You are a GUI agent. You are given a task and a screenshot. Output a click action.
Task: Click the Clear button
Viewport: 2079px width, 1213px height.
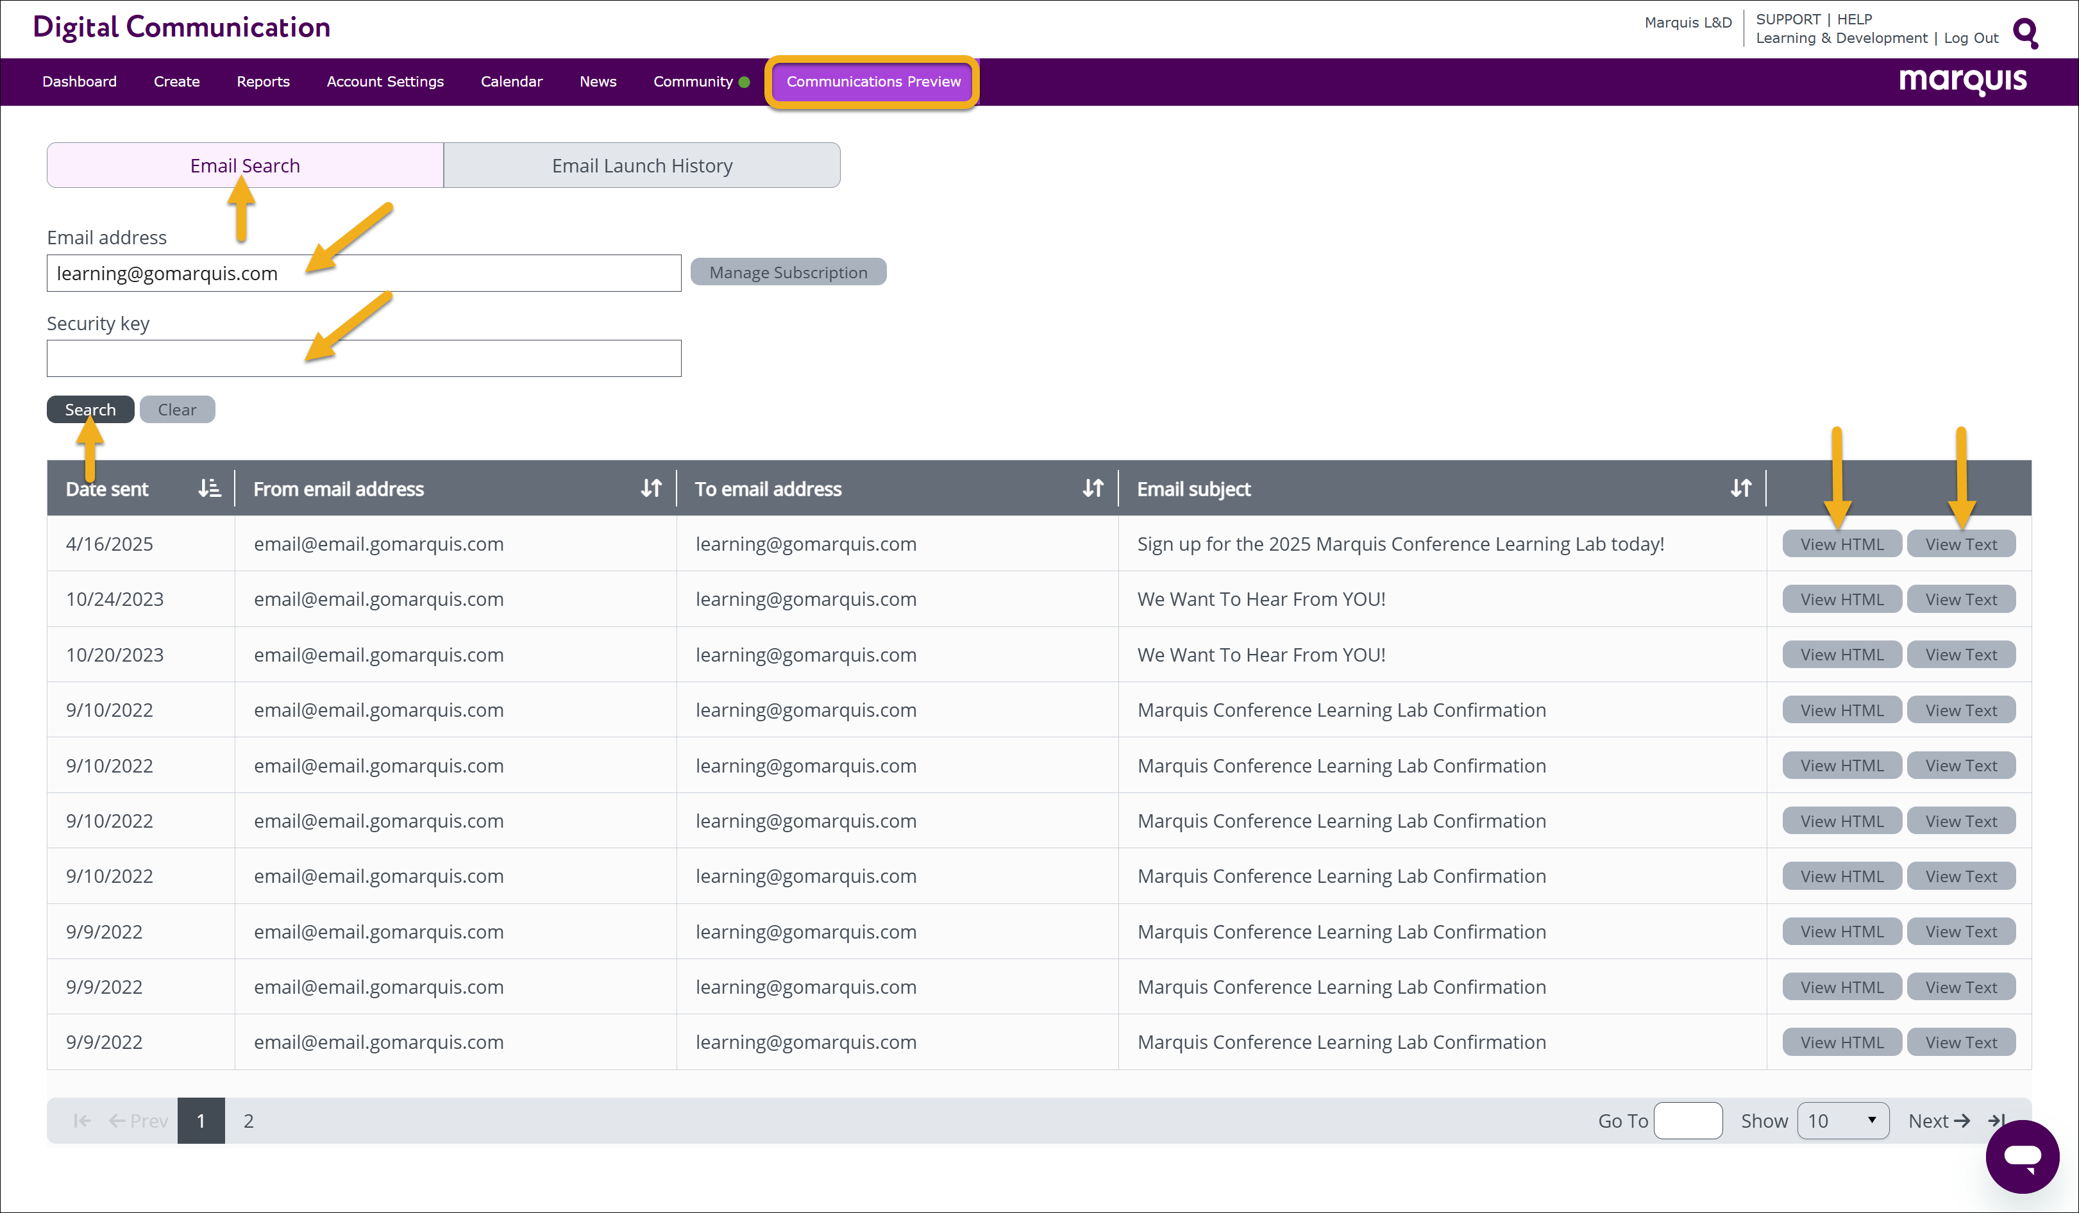tap(178, 409)
